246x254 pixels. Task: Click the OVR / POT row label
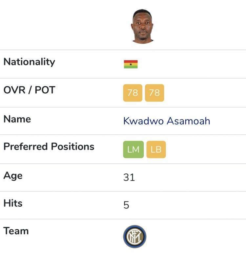pos(30,90)
